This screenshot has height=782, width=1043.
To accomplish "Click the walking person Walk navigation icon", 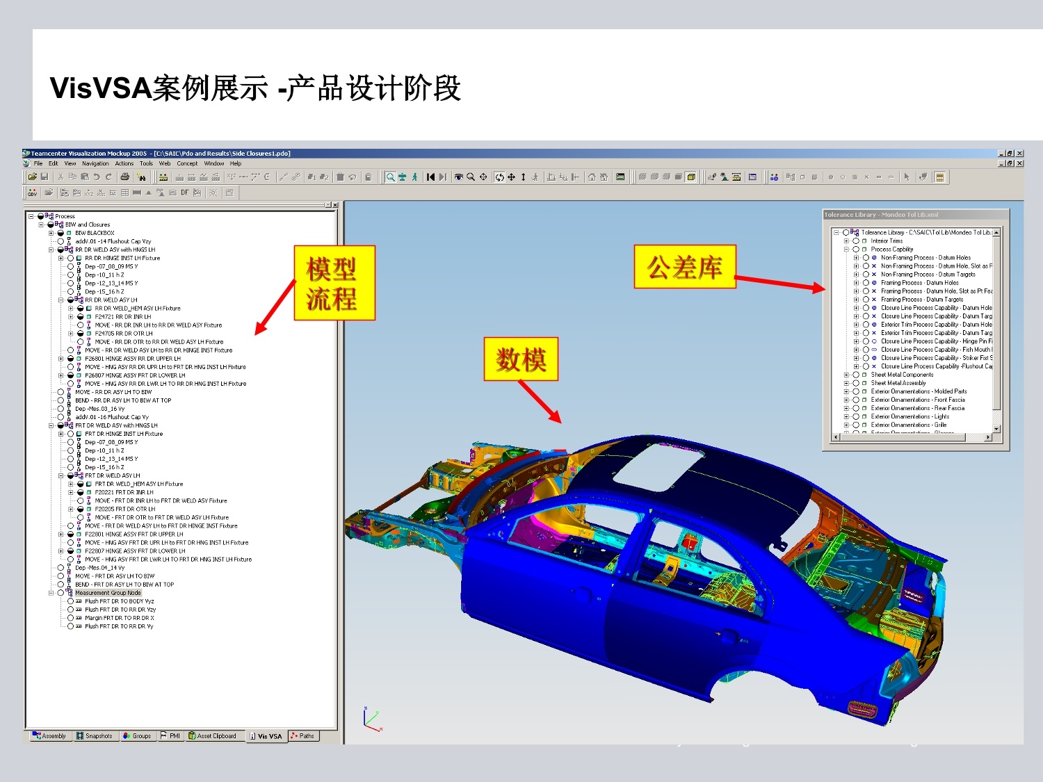I will click(414, 177).
